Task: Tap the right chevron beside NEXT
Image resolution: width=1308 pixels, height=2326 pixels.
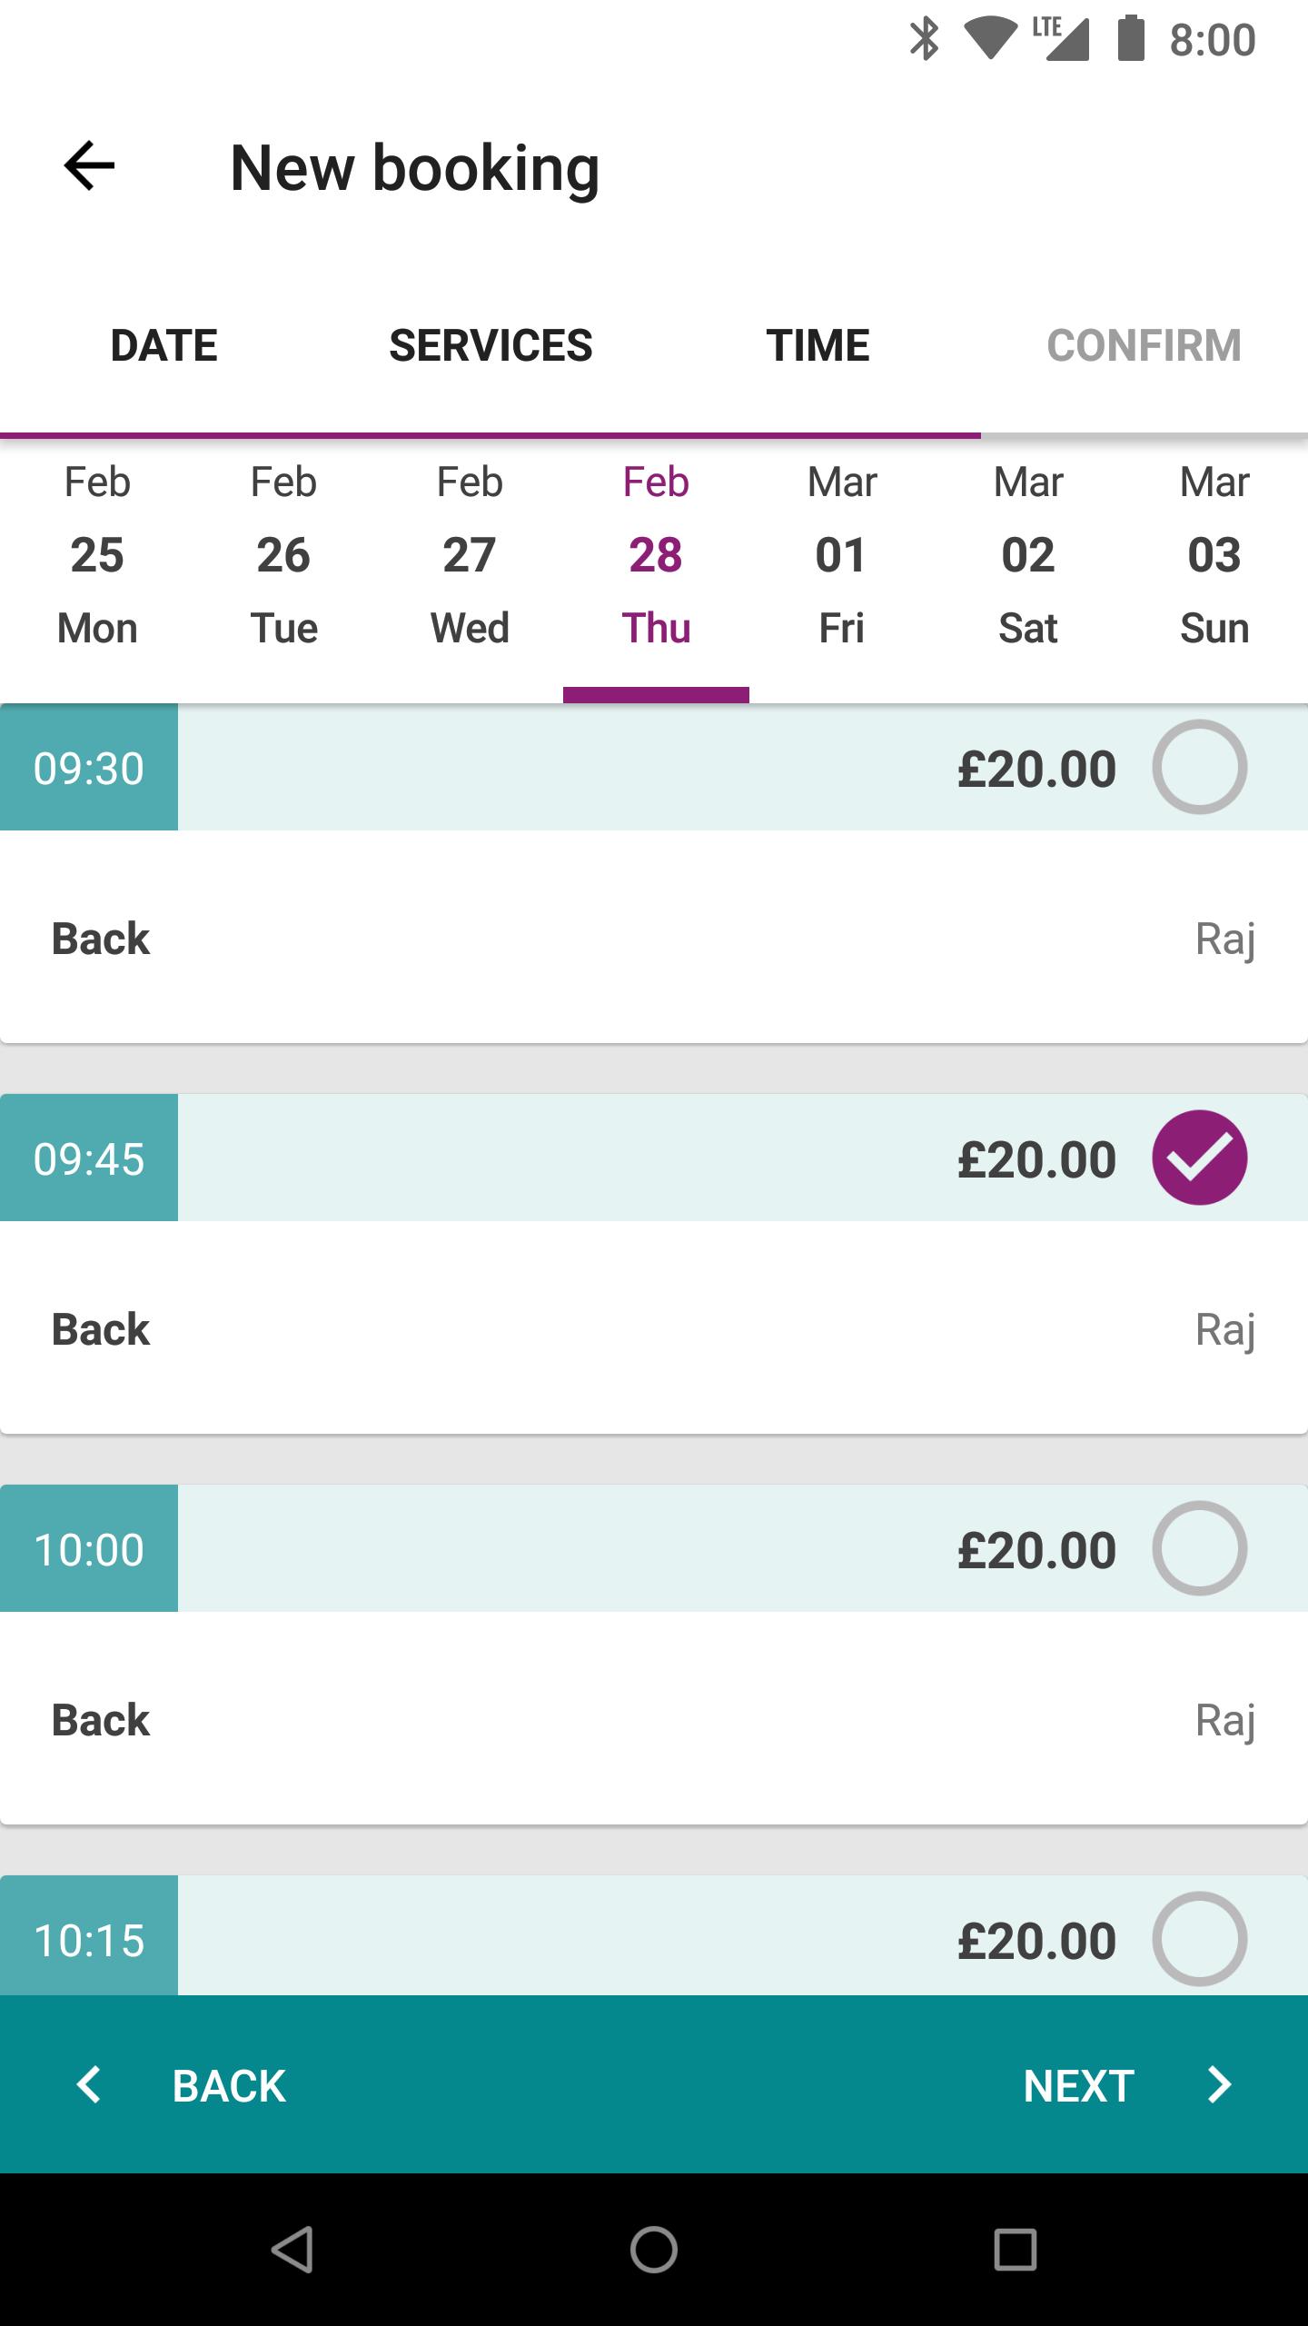Action: click(x=1219, y=2084)
